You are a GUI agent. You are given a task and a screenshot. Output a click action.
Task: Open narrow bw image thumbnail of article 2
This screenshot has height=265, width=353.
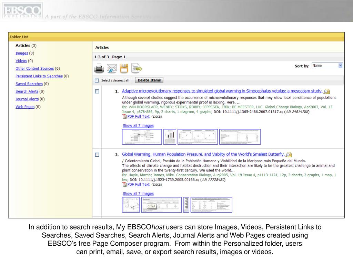(186, 205)
